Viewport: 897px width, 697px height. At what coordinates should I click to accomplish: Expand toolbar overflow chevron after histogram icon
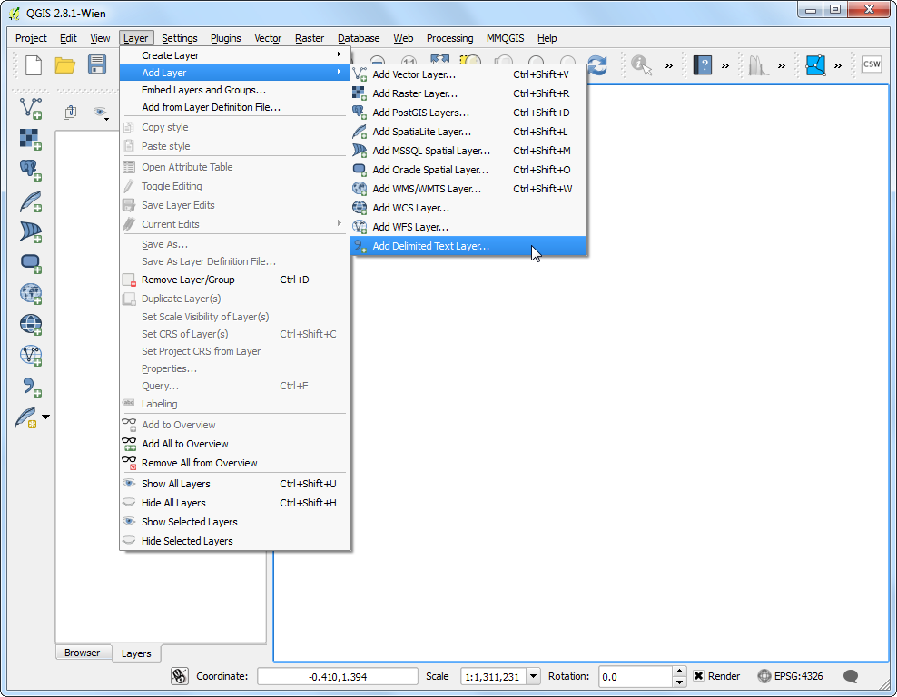[x=782, y=65]
